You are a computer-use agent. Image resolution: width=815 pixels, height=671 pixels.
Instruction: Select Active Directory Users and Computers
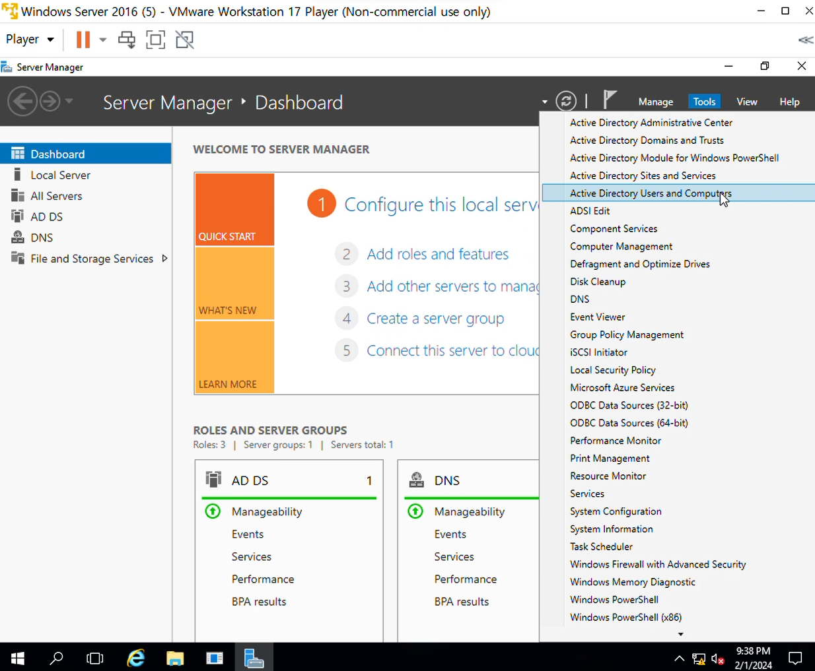(x=678, y=193)
